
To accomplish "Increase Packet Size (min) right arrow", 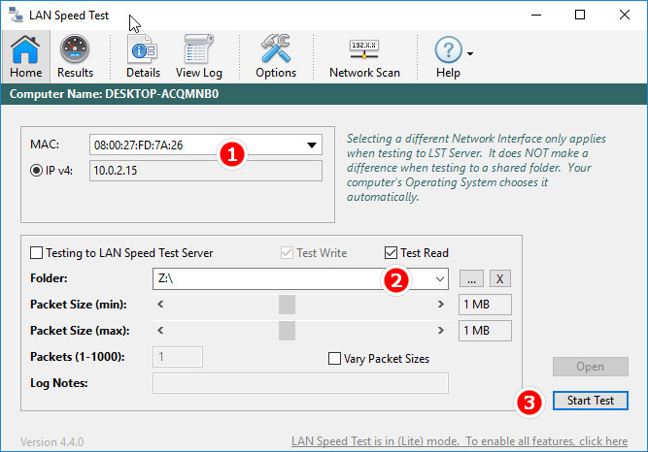I will pyautogui.click(x=440, y=305).
